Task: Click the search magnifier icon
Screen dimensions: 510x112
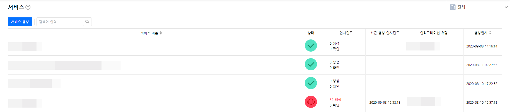Action: (87, 22)
